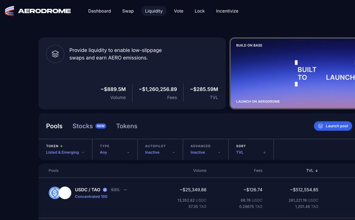The width and height of the screenshot is (355, 220).
Task: Click the Launch pool button
Action: (333, 126)
